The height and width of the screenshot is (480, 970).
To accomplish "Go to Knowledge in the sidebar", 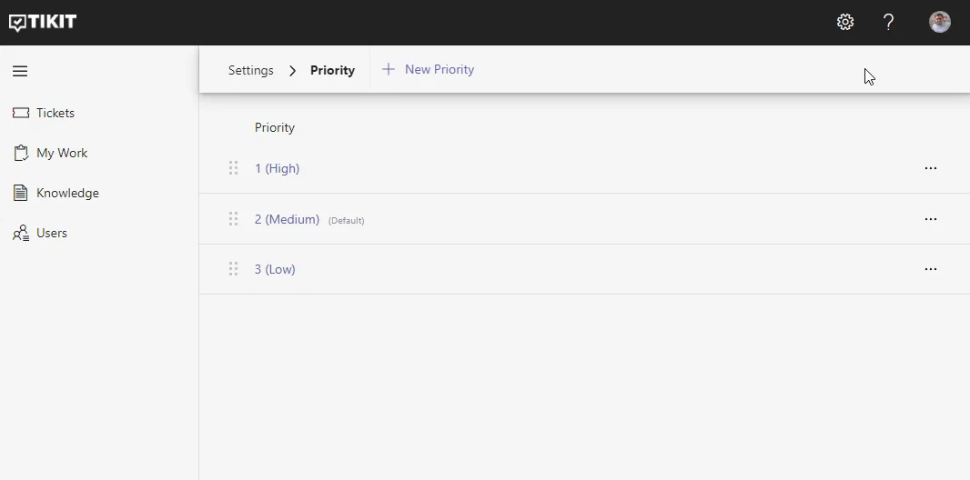I will click(67, 193).
